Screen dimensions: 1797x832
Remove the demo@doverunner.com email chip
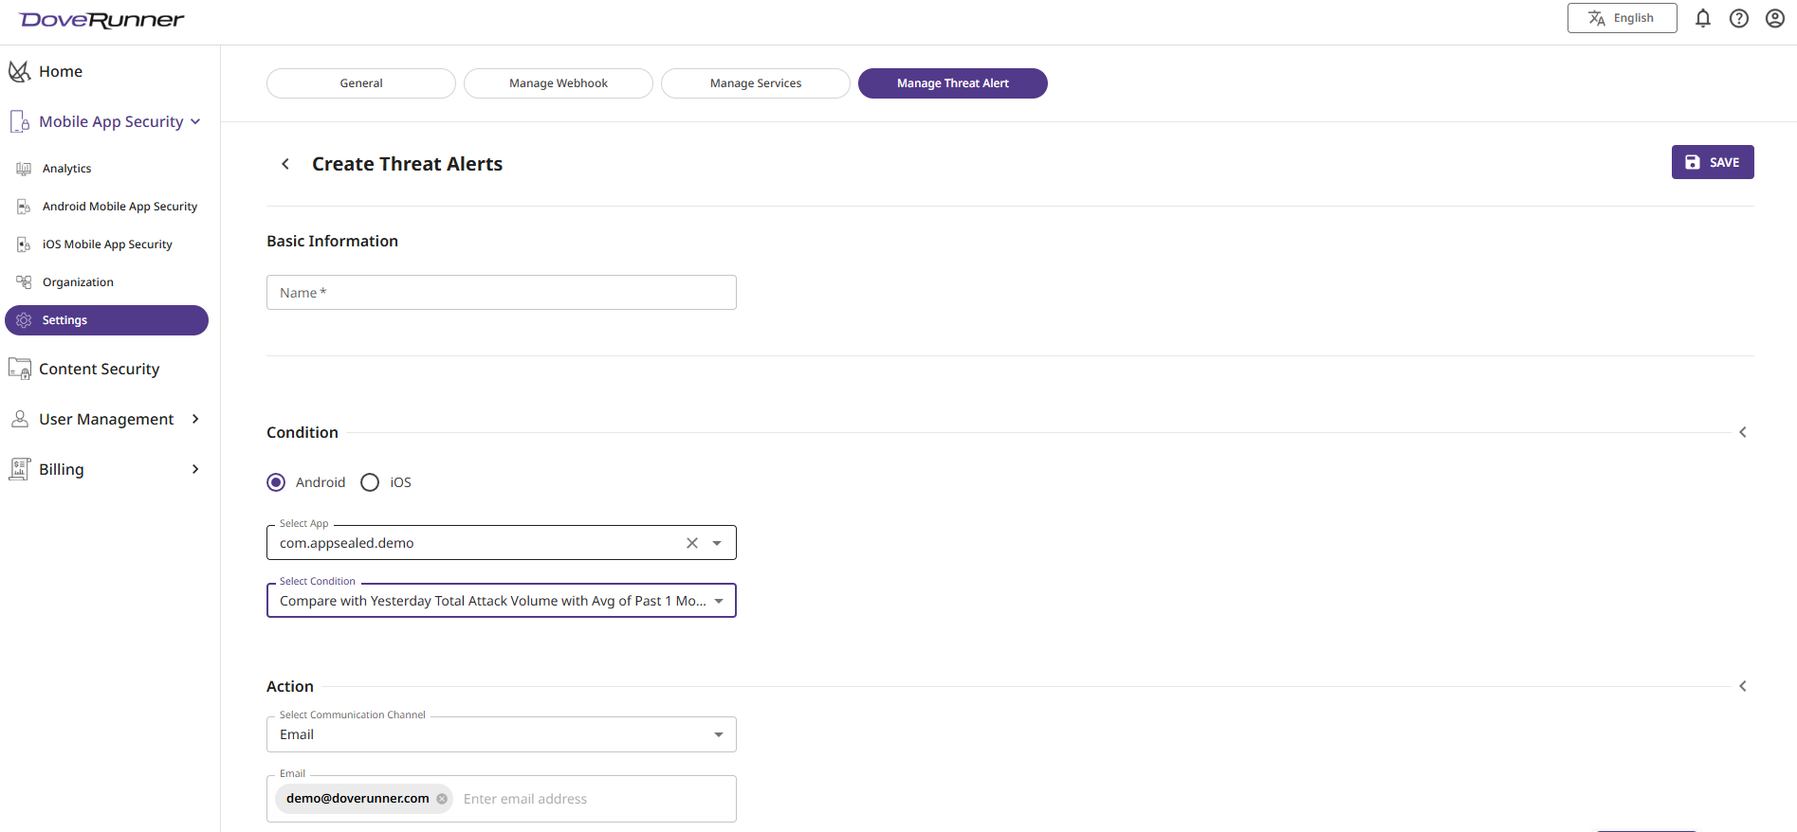442,799
